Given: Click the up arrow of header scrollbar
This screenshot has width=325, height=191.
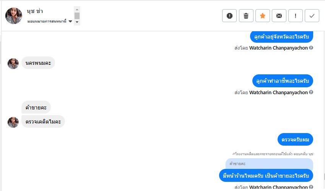Looking at the screenshot, I should click(77, 10).
